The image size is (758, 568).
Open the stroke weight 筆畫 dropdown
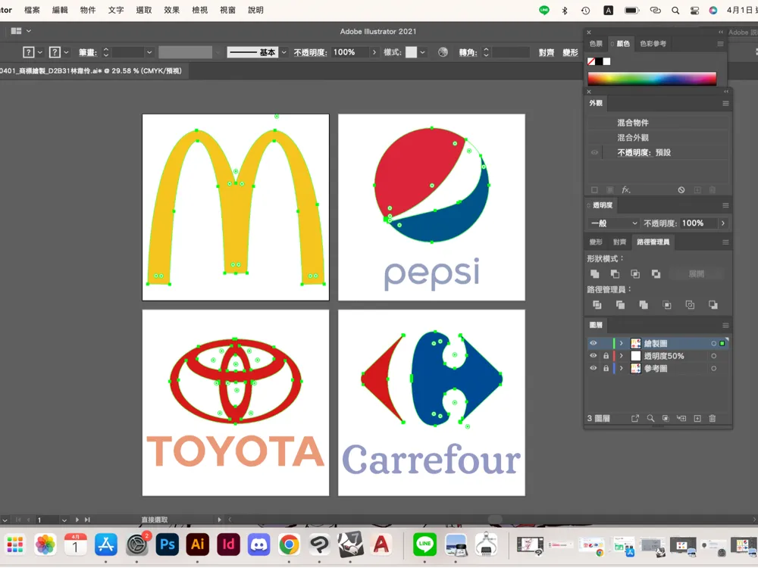pos(149,52)
